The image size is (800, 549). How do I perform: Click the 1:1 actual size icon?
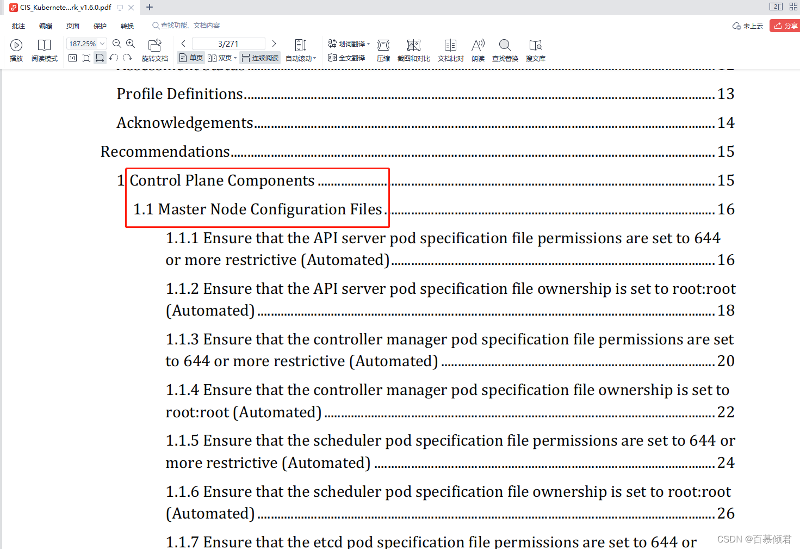tap(72, 58)
